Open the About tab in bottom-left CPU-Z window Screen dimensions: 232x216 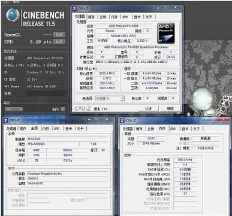click(x=80, y=129)
